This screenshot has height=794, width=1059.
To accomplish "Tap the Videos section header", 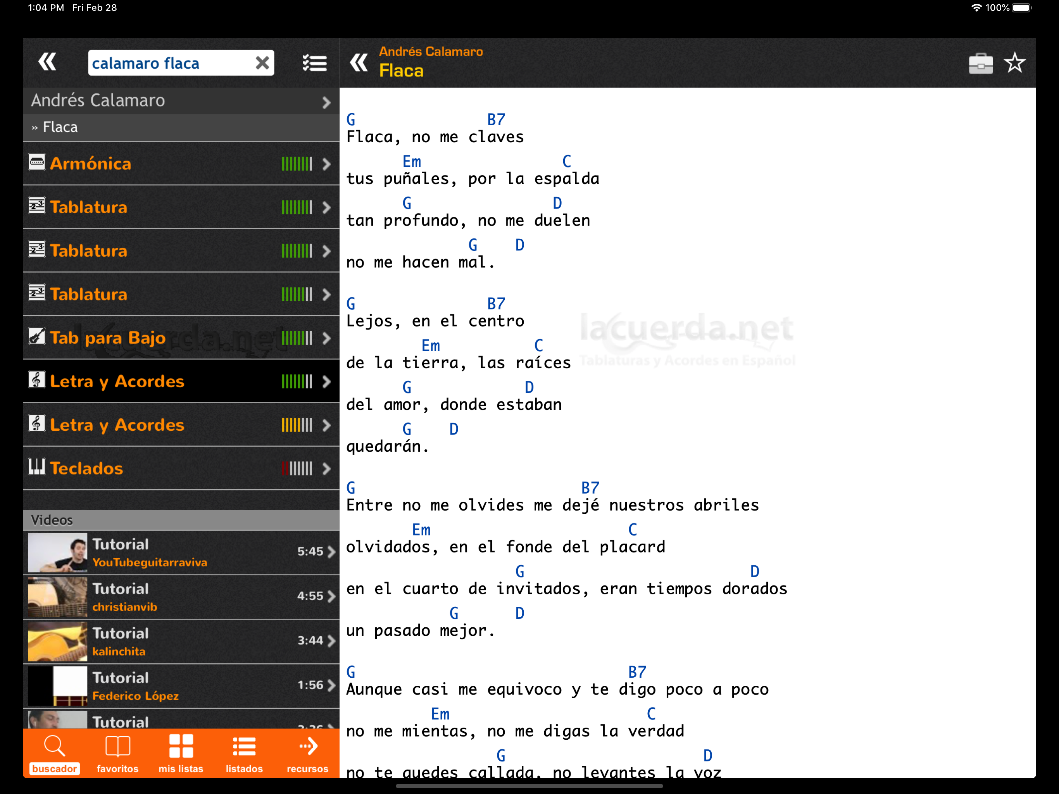I will click(x=181, y=520).
